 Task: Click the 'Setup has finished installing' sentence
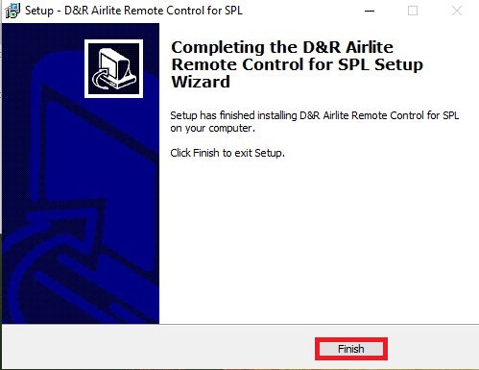pos(314,115)
